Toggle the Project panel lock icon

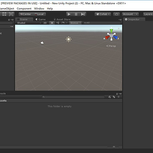(117, 93)
